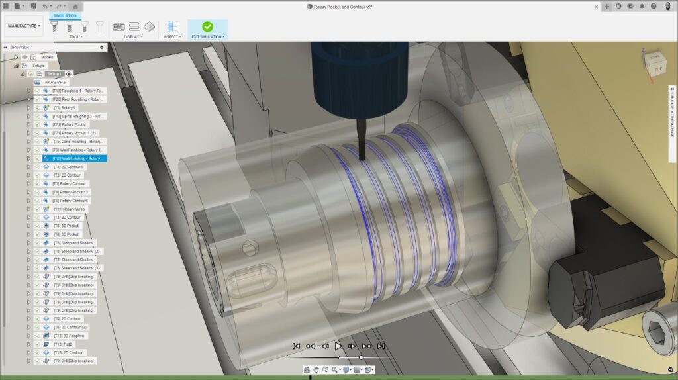Jump to the start of the simulation
The width and height of the screenshot is (678, 380).
click(296, 346)
